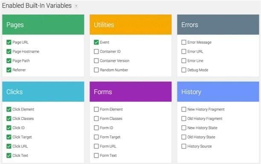Check the Random Number checkbox
Screen dimensions: 261x164
96,70
